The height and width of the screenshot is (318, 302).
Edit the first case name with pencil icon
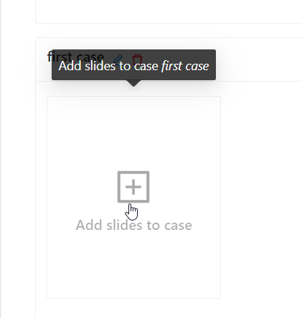point(118,57)
